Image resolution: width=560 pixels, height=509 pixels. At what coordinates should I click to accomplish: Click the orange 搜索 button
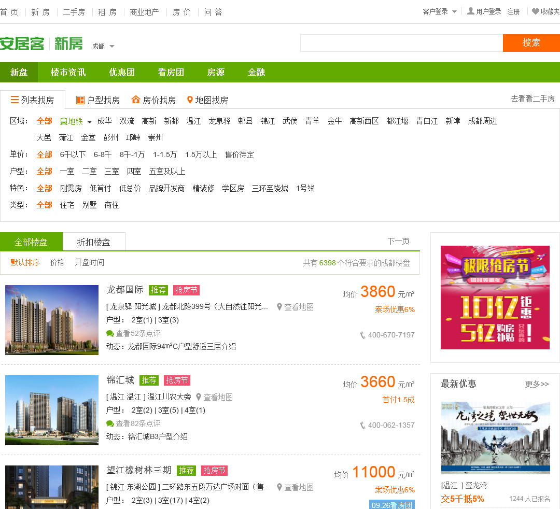(x=531, y=43)
